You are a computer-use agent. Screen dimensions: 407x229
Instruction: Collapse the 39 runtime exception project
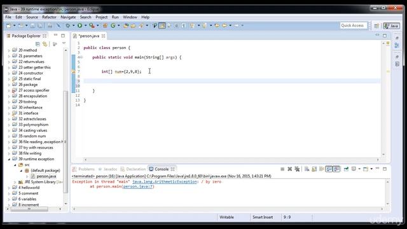(x=9, y=159)
